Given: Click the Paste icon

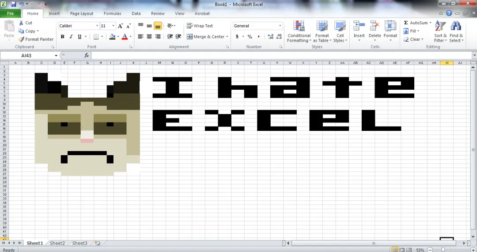Looking at the screenshot, I should coord(9,26).
